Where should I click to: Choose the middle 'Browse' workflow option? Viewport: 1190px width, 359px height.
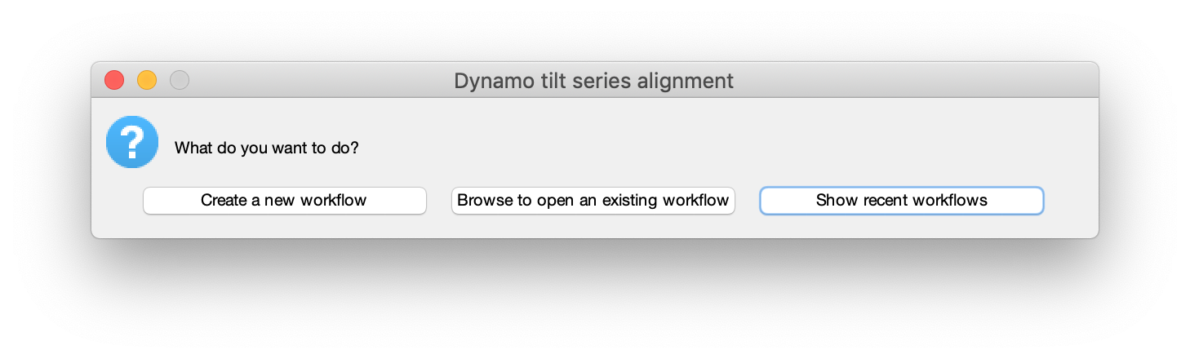pyautogui.click(x=593, y=201)
